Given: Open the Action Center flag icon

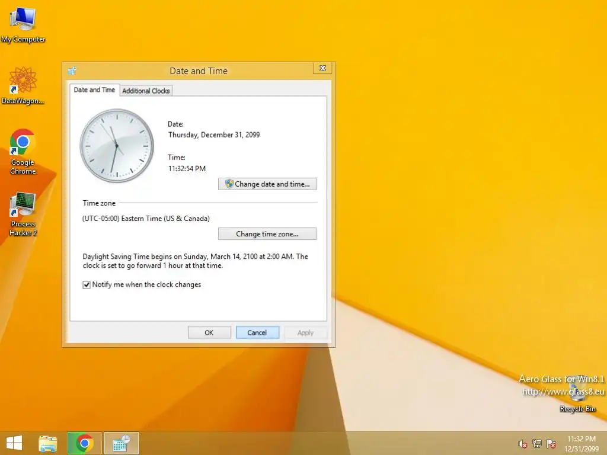Looking at the screenshot, I should pos(551,444).
